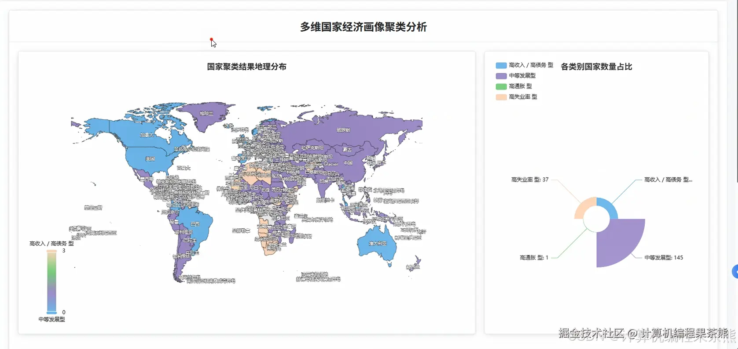Toggle the 高通胀 型 legend entry
The width and height of the screenshot is (738, 349).
tap(514, 86)
